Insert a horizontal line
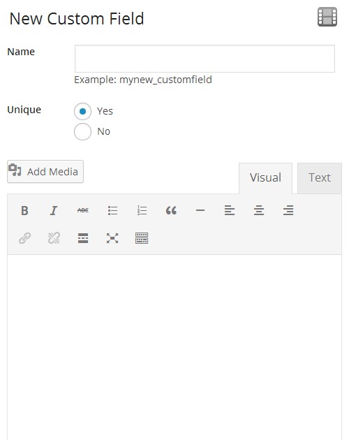Viewport: 349px width, 440px height. point(200,210)
